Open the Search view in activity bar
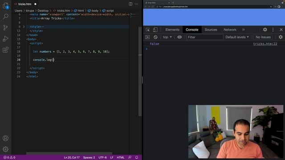 point(6,16)
